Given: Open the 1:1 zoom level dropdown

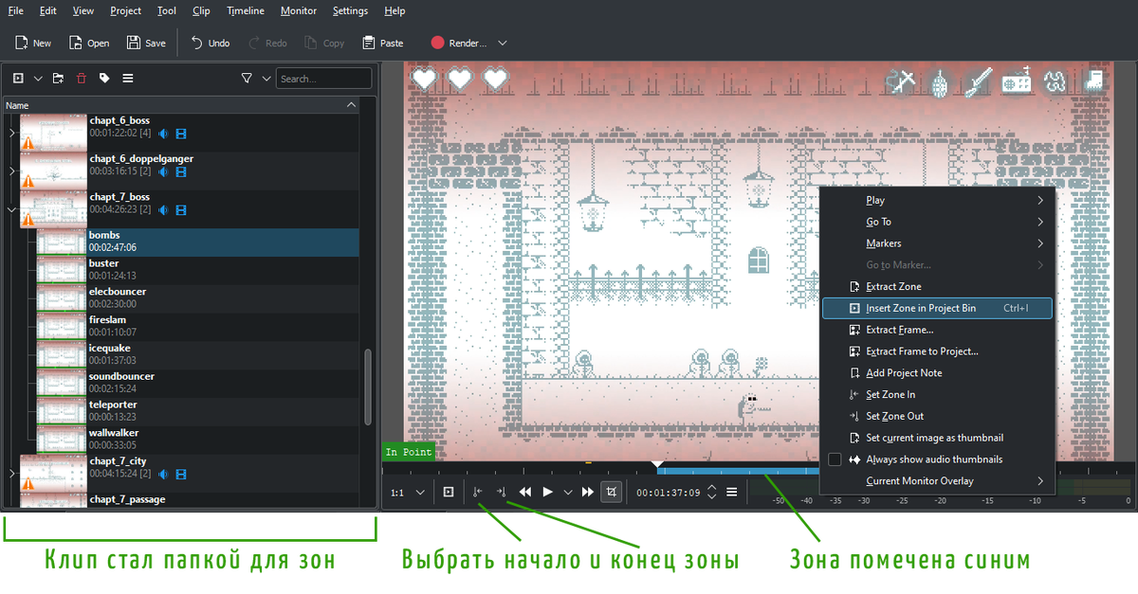Looking at the screenshot, I should (408, 493).
